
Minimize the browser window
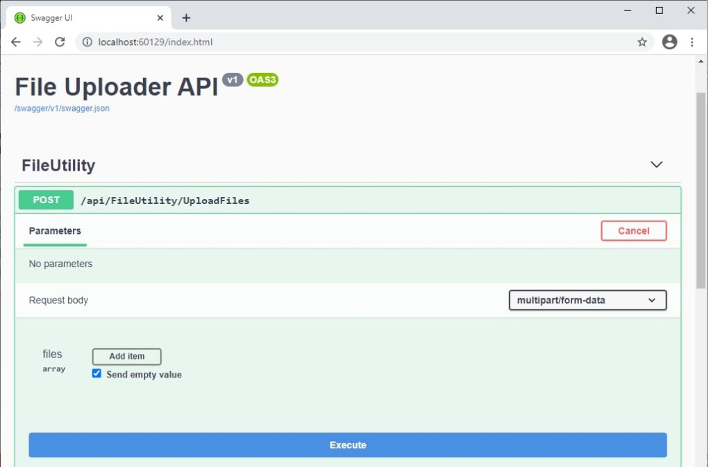[x=628, y=10]
